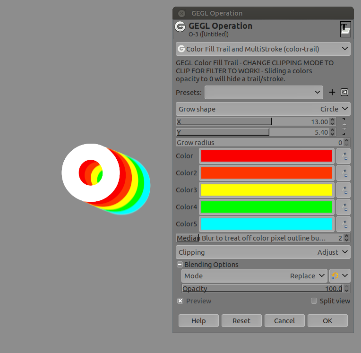Save current settings as a preset (plus icon)
Viewport: 361px width, 353px height.
332,92
